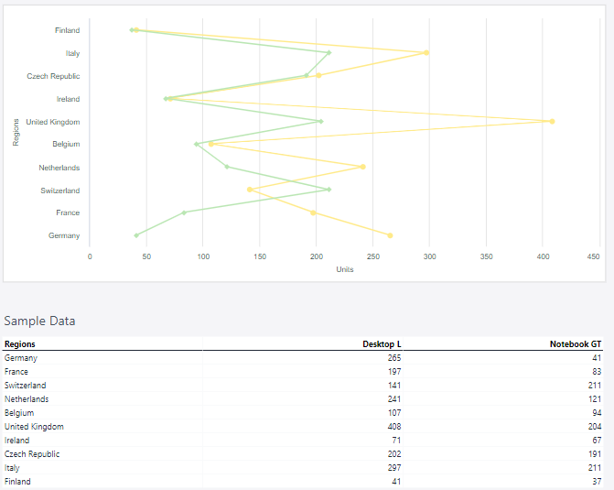Click the Desktop L column header
This screenshot has width=614, height=490.
[x=382, y=344]
